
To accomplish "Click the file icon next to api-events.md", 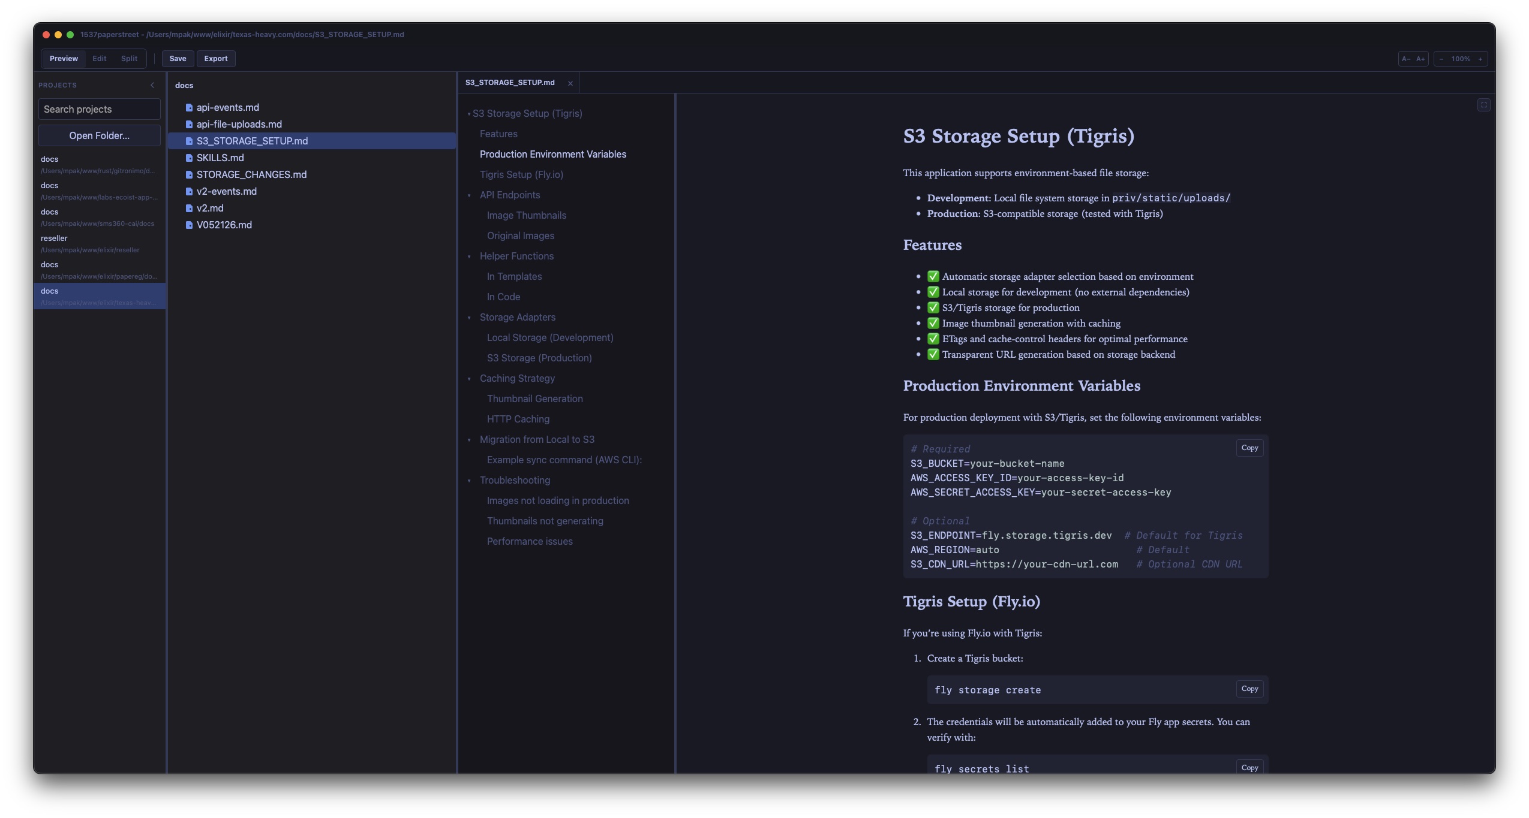I will click(x=189, y=108).
